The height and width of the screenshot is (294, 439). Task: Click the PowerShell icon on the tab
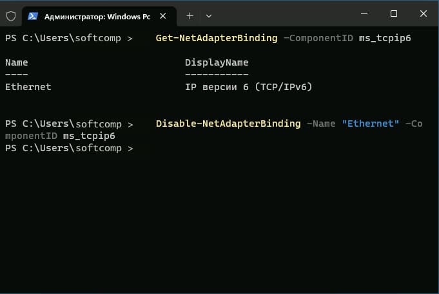point(33,16)
